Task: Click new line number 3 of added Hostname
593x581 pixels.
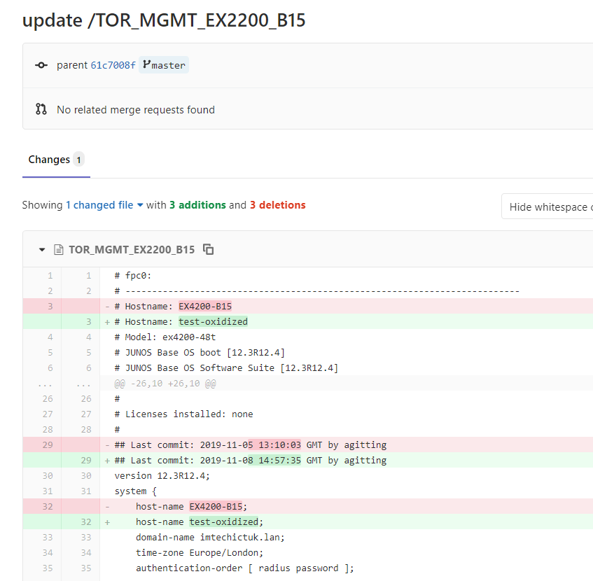Action: [x=88, y=321]
